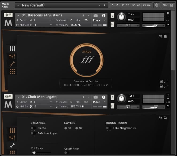Open the grid page icon in Bassoons panel
The height and width of the screenshot is (156, 177).
click(x=12, y=71)
